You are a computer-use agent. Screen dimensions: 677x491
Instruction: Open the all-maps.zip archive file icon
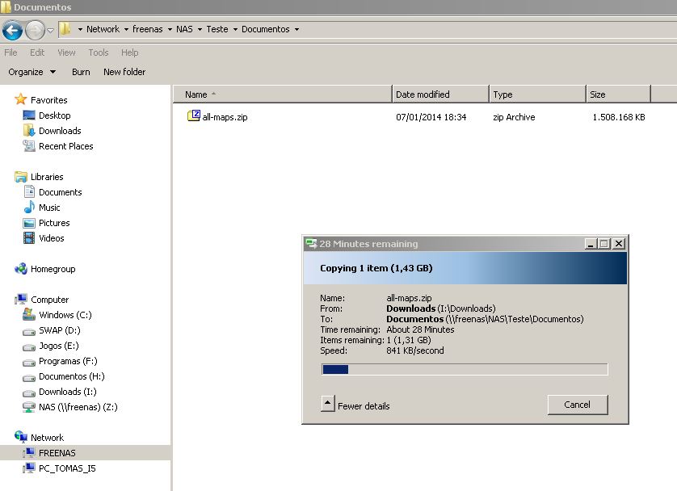[194, 116]
